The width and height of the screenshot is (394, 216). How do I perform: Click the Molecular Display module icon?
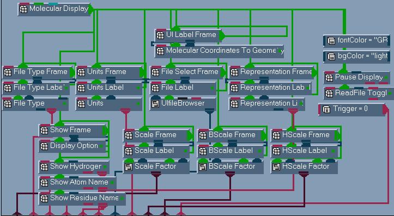[23, 9]
